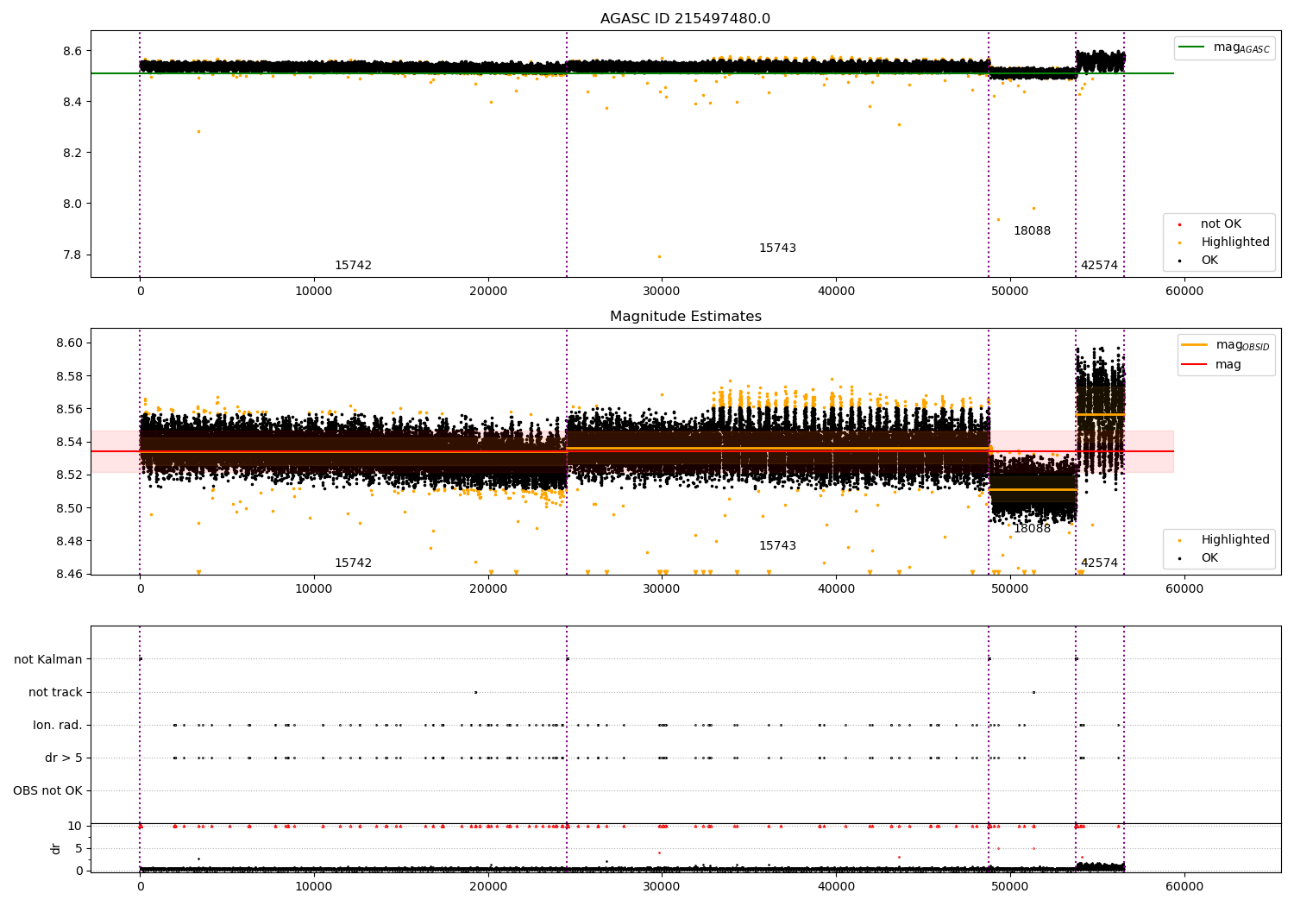
Task: Click the lowest orange outlier point near magnitude 7.8
Action: point(659,256)
